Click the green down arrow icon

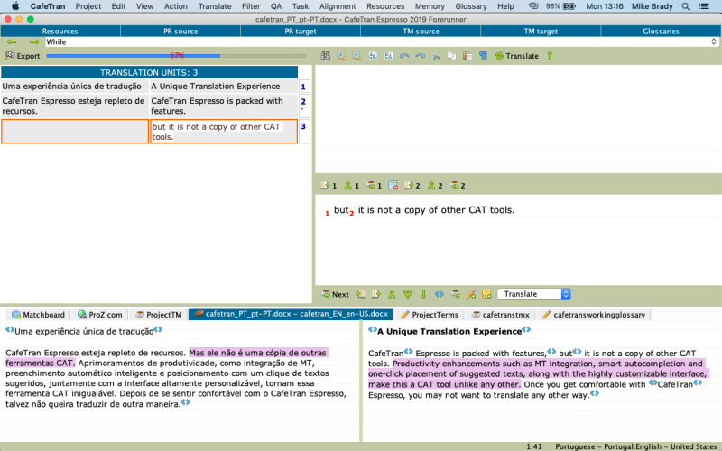[x=423, y=294]
